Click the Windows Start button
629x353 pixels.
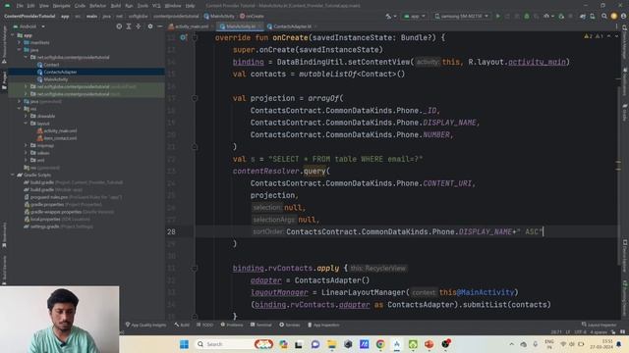pyautogui.click(x=184, y=344)
